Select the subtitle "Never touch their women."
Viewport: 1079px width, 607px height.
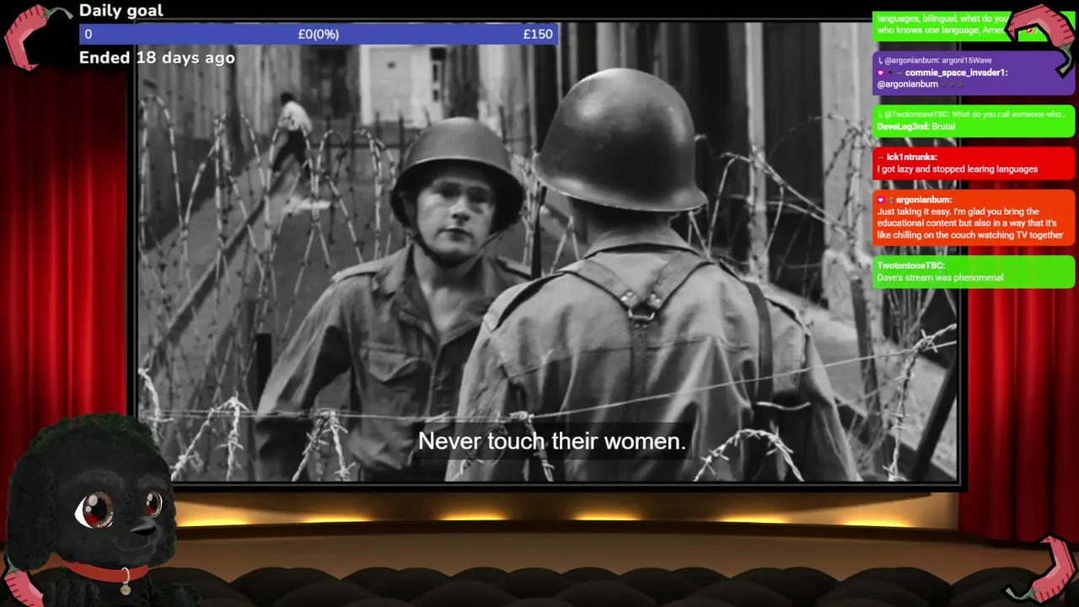pos(552,441)
